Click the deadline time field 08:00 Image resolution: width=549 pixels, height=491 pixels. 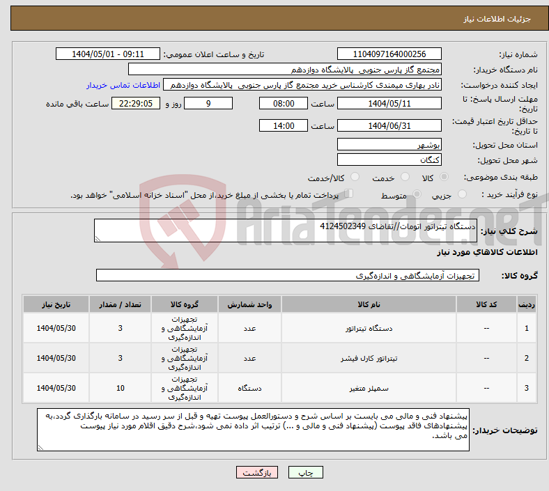[284, 104]
